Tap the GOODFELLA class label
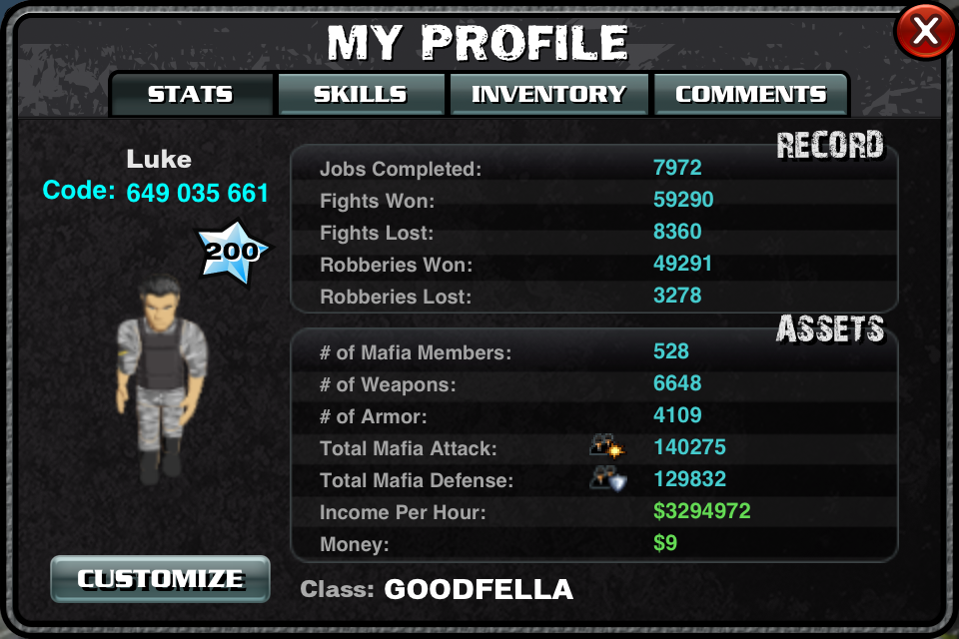Viewport: 959px width, 639px height. pyautogui.click(x=479, y=589)
